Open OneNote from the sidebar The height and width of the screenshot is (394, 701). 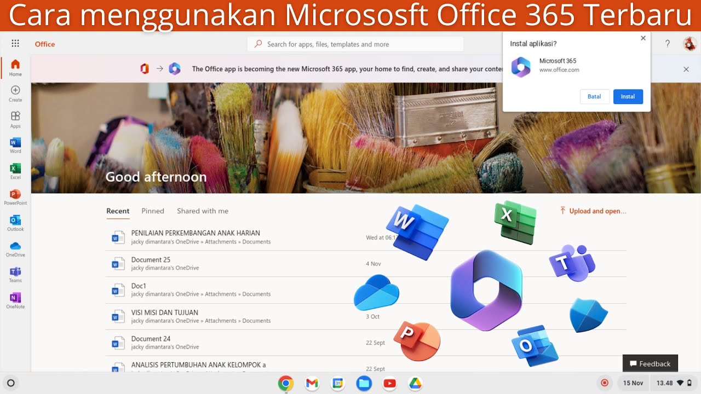15,300
